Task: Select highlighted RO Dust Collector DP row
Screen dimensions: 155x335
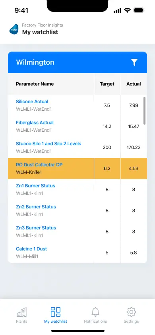Action: 77,168
